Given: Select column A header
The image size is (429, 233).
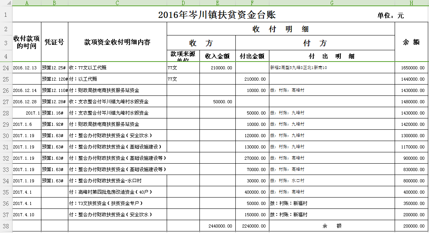Looking at the screenshot, I should [x=27, y=3].
